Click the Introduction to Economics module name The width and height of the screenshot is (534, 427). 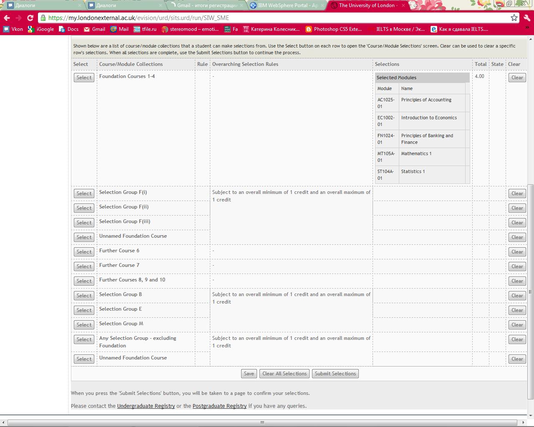[x=429, y=118]
